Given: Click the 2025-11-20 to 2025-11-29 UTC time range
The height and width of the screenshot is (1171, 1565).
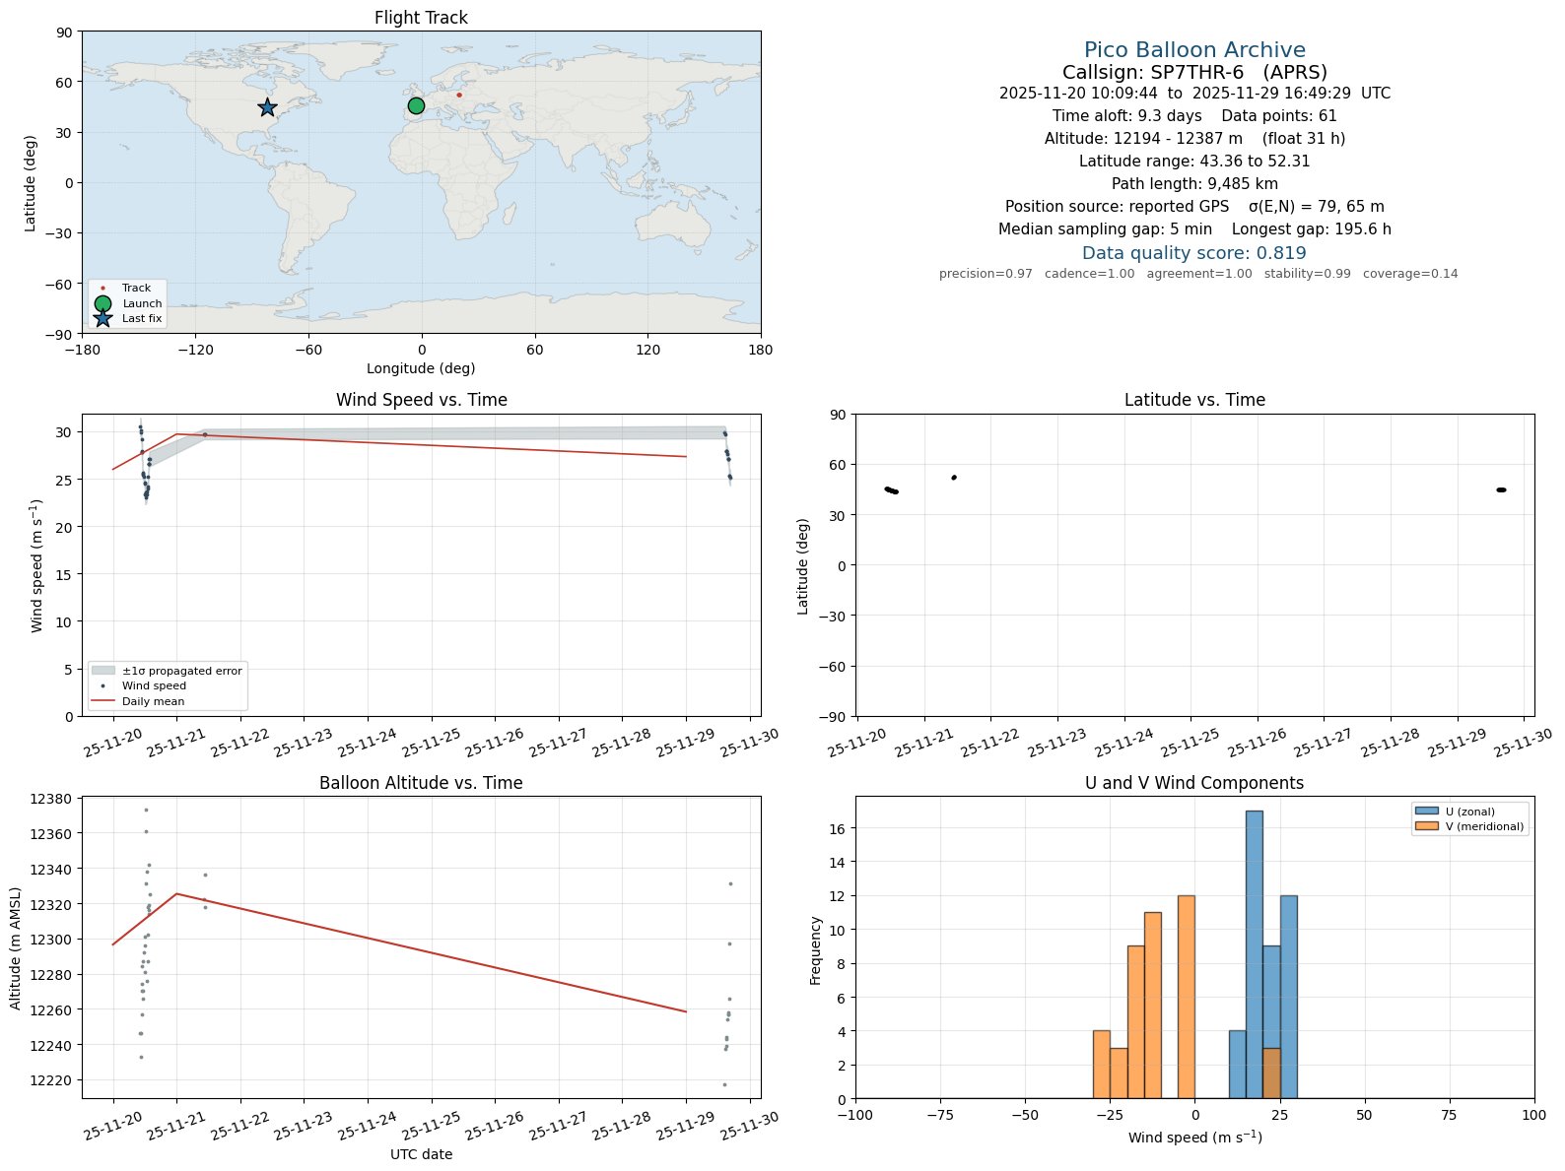Looking at the screenshot, I should [x=1194, y=94].
